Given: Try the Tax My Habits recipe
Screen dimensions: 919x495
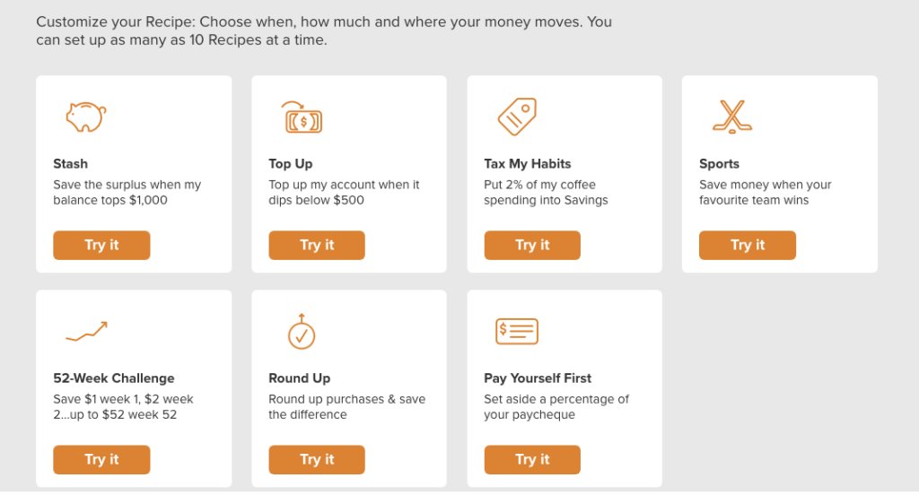Looking at the screenshot, I should pyautogui.click(x=532, y=245).
